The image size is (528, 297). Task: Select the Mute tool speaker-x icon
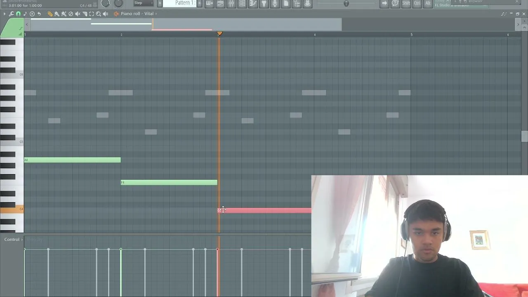(x=78, y=14)
